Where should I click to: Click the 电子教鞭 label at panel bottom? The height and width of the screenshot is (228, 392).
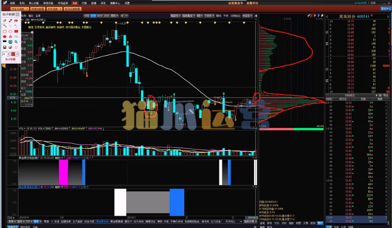coord(11,59)
